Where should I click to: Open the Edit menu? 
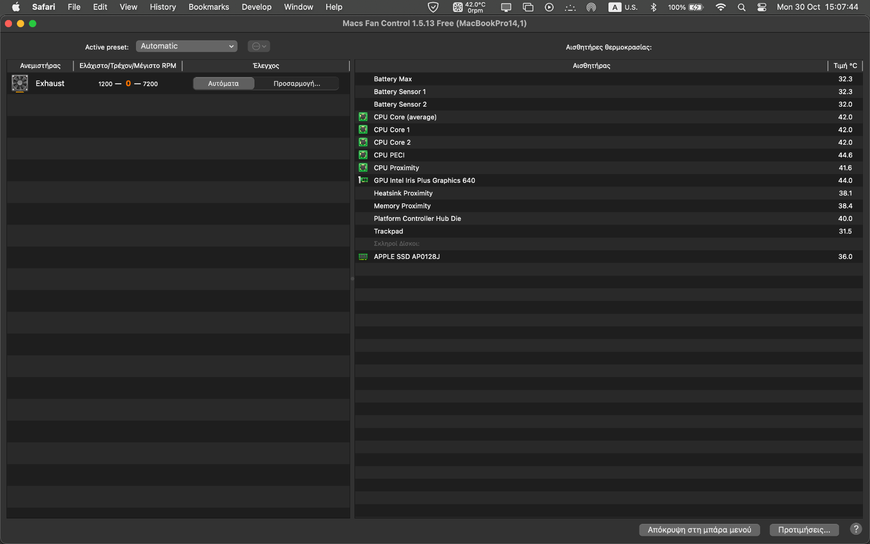pos(100,7)
